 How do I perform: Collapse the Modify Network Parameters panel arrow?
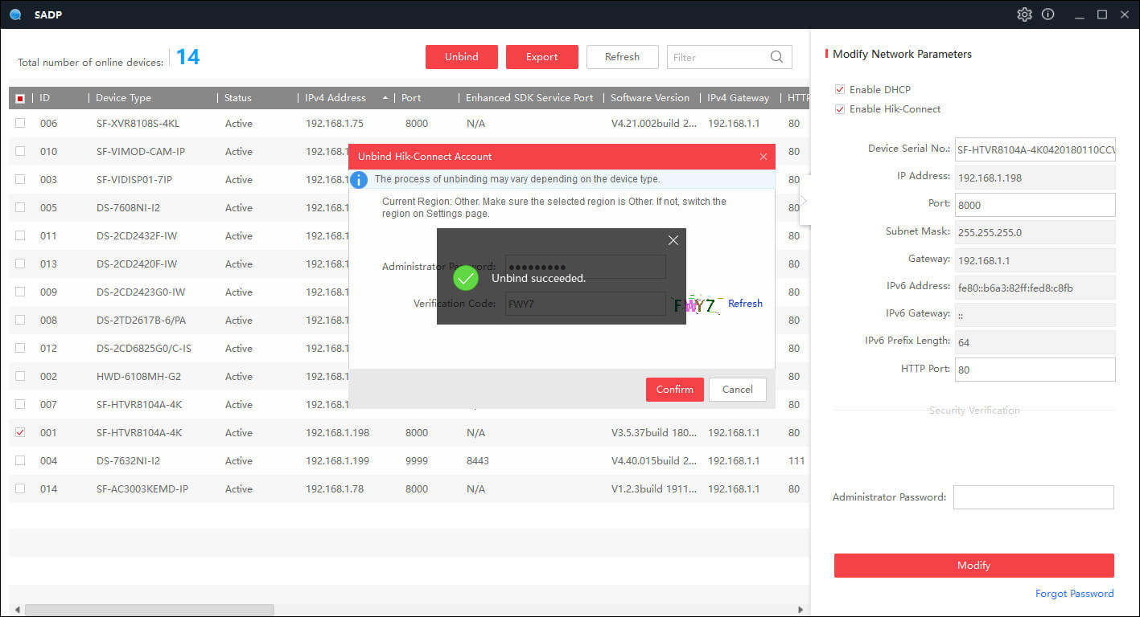click(x=803, y=200)
